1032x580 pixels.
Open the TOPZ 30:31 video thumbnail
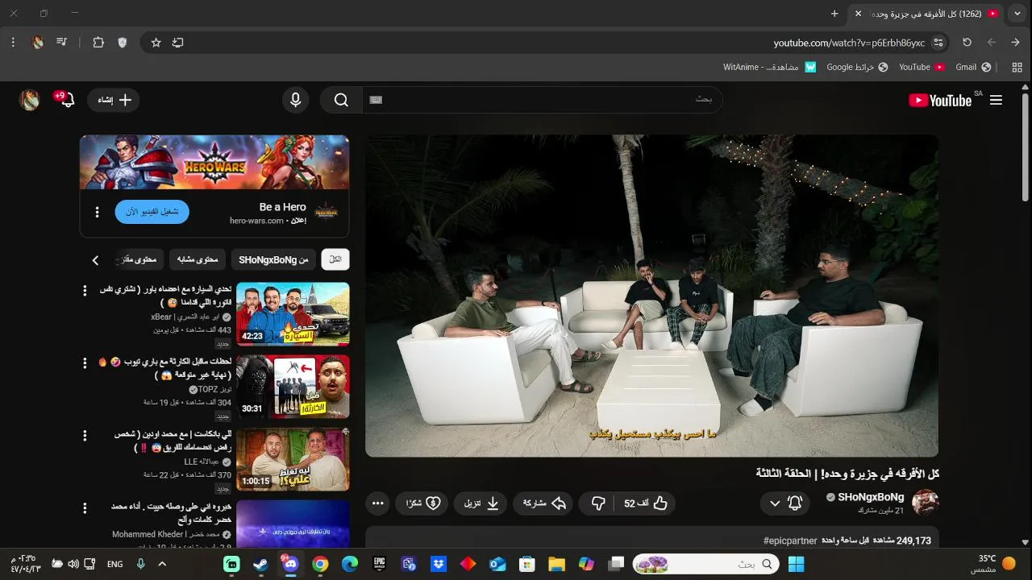coord(293,386)
